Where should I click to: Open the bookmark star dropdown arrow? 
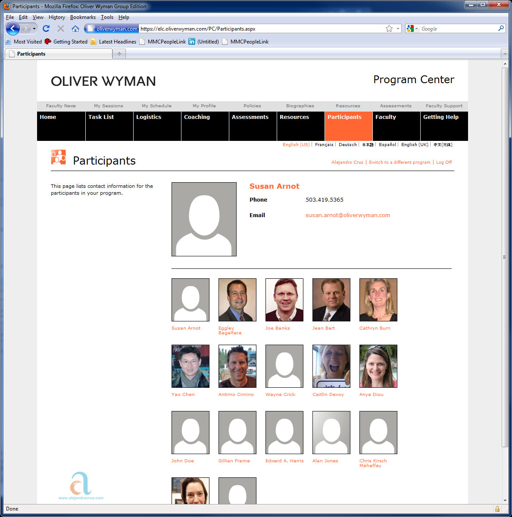point(398,29)
